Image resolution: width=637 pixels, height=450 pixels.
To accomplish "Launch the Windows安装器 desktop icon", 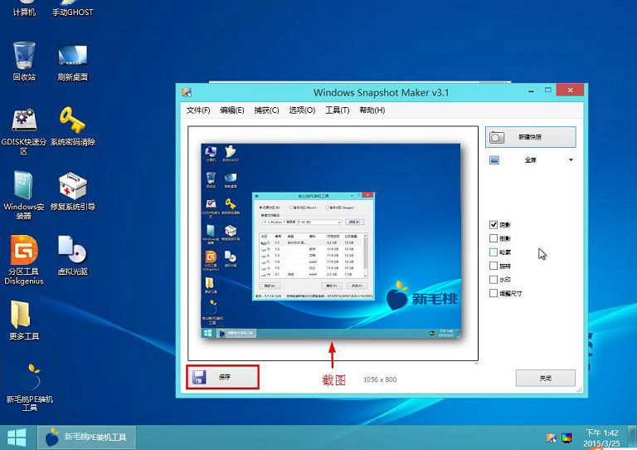I will pos(24,195).
